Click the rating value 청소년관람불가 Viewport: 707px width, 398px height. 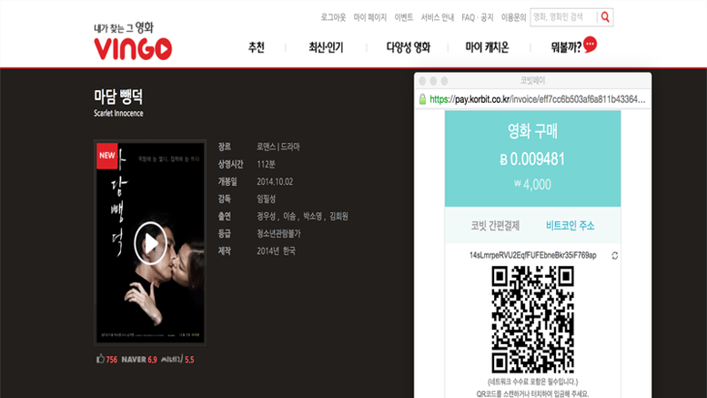click(x=278, y=234)
